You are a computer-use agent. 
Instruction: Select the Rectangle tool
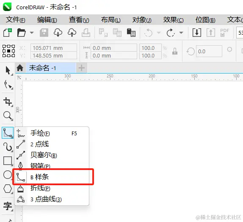8,161
